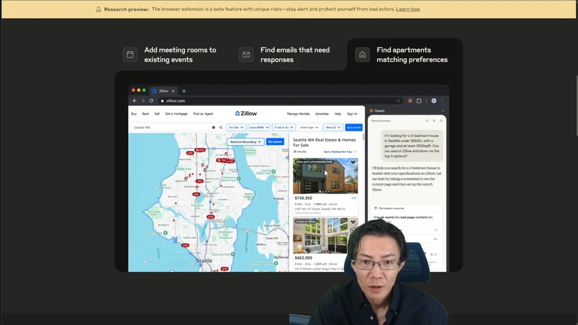The image size is (578, 325).
Task: Click the Claude extension icon in browser toolbar
Action: pyautogui.click(x=410, y=101)
